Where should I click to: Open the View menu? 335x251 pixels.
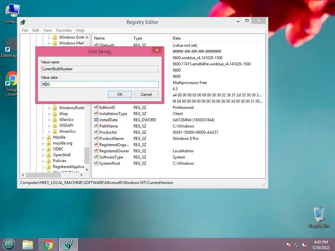coord(47,30)
